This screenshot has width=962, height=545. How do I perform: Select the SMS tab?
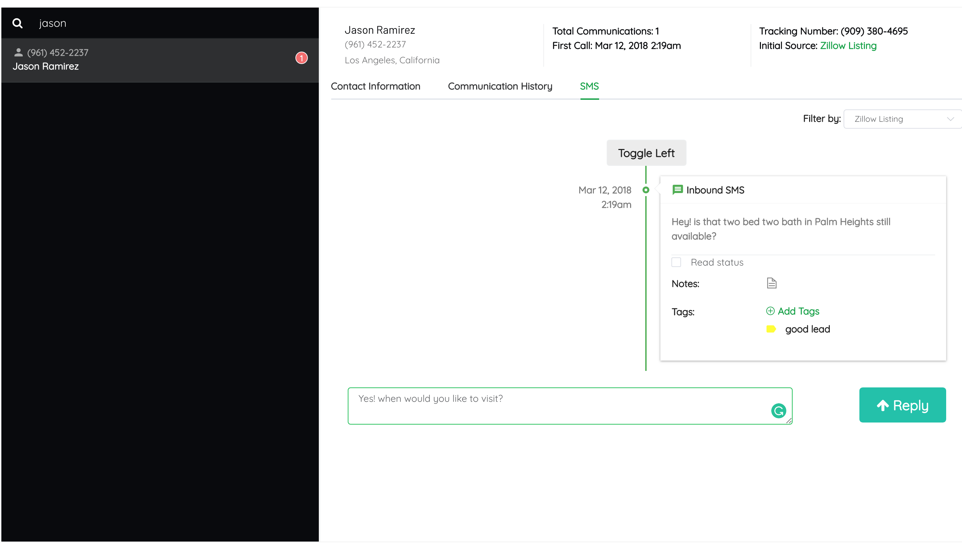pyautogui.click(x=589, y=86)
